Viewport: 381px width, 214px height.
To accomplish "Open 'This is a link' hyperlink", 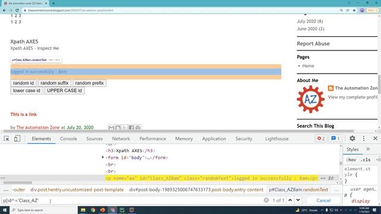I will click(x=24, y=114).
